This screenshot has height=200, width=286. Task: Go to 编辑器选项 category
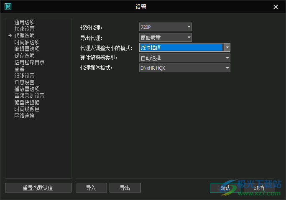pos(27,49)
